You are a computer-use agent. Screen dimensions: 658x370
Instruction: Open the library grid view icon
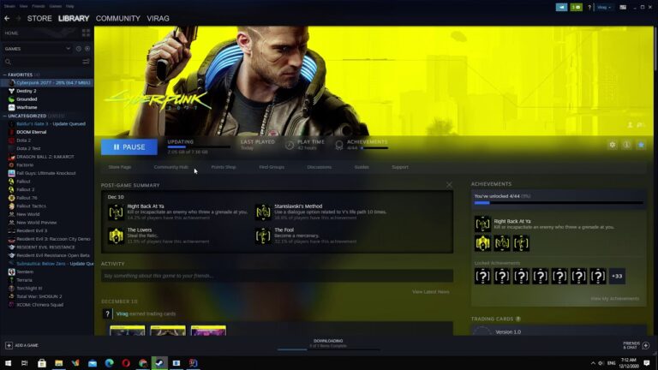tap(86, 33)
